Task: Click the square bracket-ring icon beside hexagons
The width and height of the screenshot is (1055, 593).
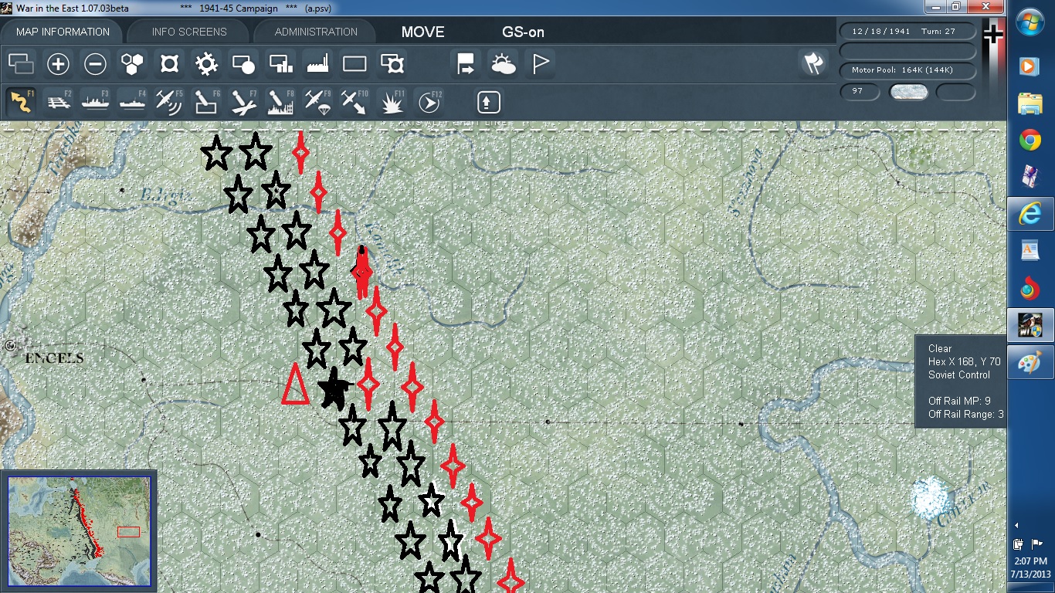Action: (169, 64)
